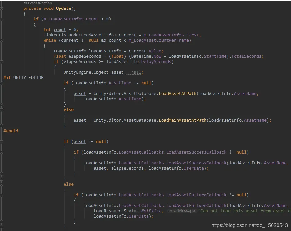Viewport: 291px width, 231px height.
Task: Click the LoadMainAssetAtPath method call
Action: pos(183,120)
